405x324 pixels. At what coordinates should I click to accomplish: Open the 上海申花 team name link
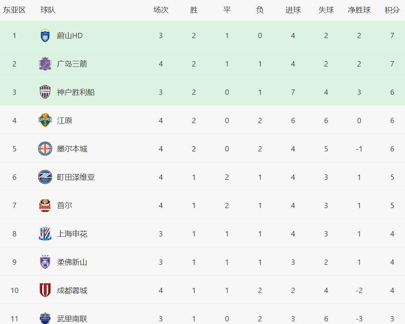[x=72, y=234]
